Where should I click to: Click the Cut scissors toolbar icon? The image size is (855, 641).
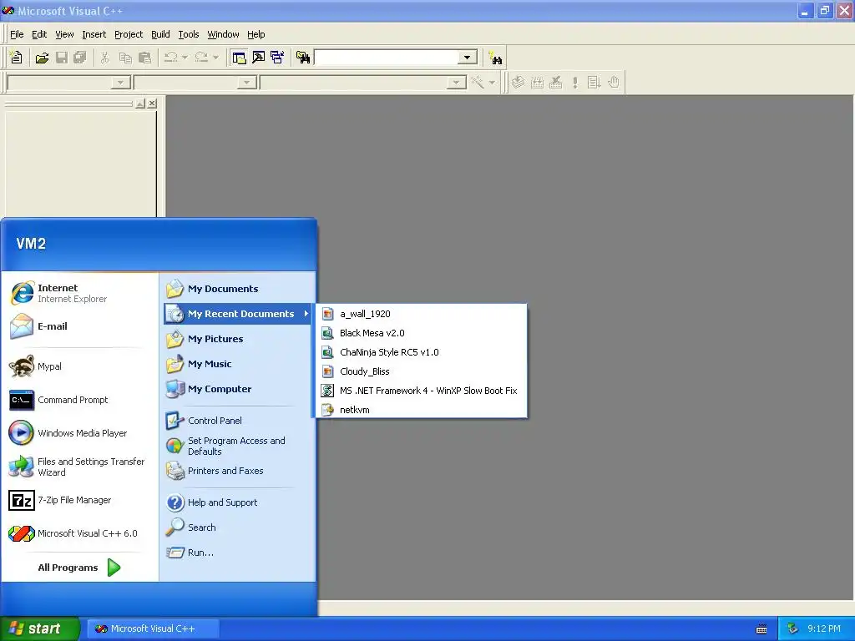pyautogui.click(x=104, y=58)
